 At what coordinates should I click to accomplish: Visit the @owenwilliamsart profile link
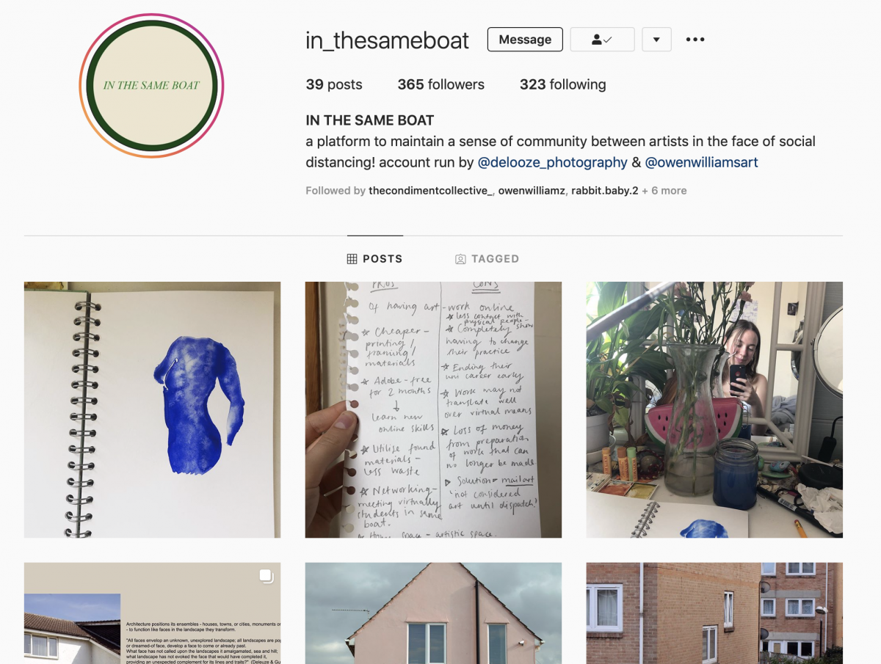coord(701,163)
